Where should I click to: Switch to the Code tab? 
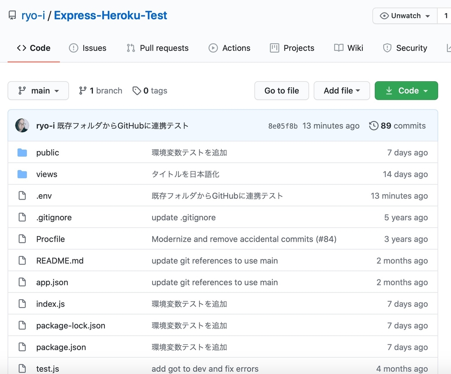coord(33,48)
